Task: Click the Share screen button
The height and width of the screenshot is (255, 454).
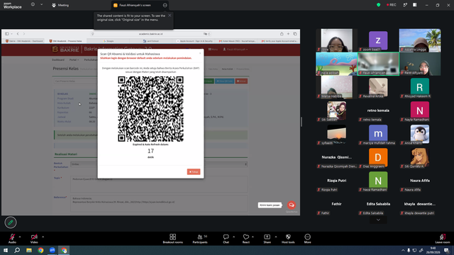Action: click(267, 239)
